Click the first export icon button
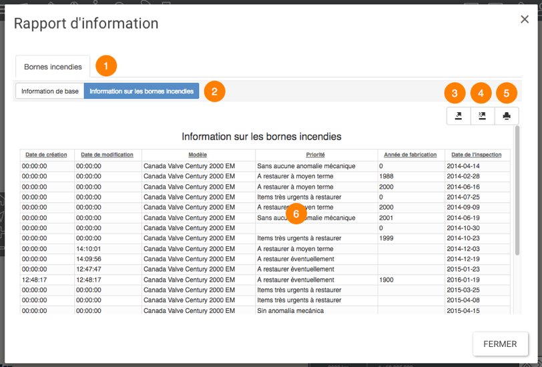The image size is (542, 367). pos(459,116)
